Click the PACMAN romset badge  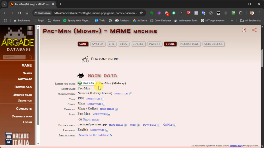pos(87,83)
